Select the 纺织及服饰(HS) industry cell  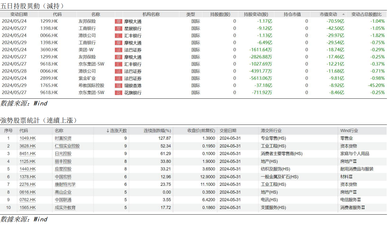[275, 169]
